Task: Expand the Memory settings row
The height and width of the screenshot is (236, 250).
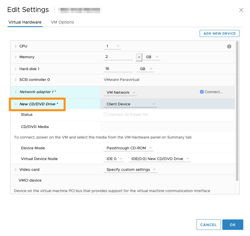Action: coord(16,57)
